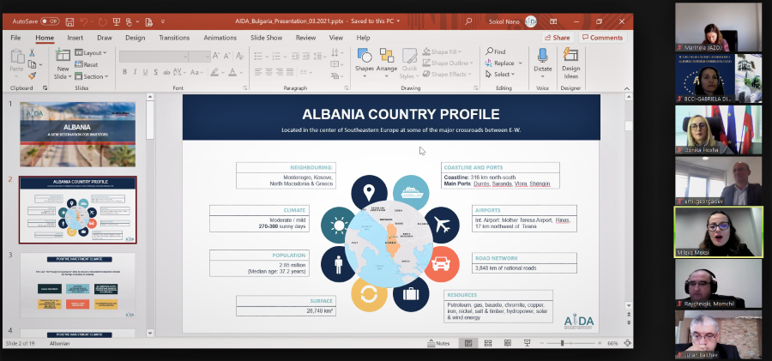The image size is (772, 361).
Task: Switch to Normal view in the status bar
Action: click(468, 343)
